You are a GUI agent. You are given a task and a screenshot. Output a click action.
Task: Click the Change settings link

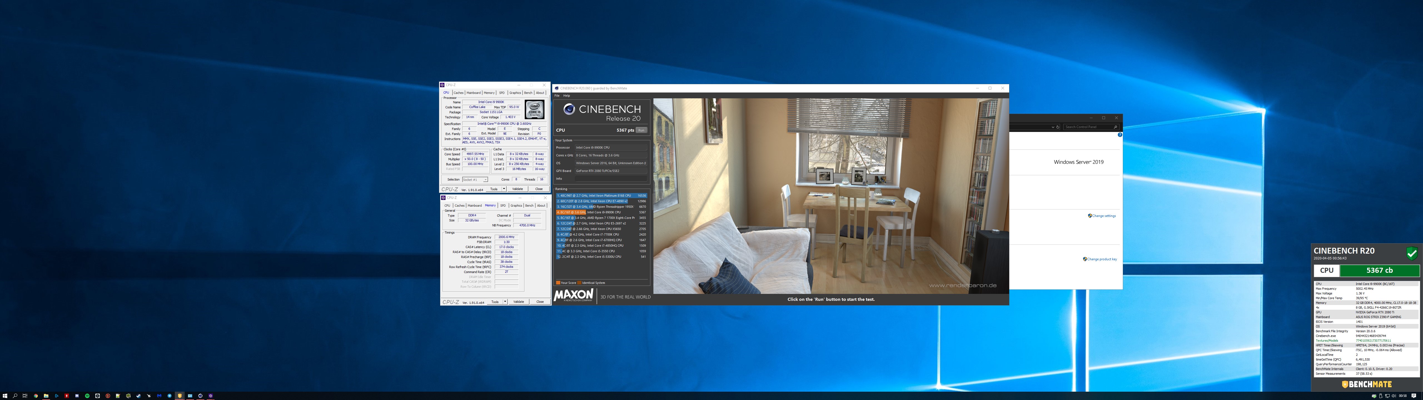[x=1104, y=216]
